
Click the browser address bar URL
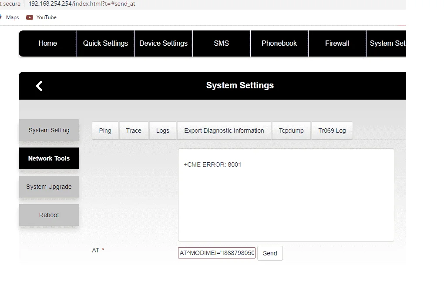(x=82, y=4)
